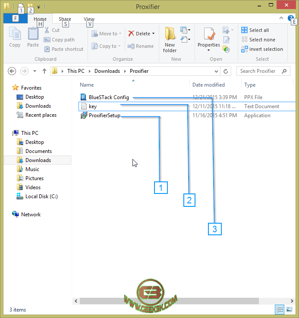Click the Copy icon in Clipboard group
Screen dimensions: 299x318
pyautogui.click(x=15, y=34)
